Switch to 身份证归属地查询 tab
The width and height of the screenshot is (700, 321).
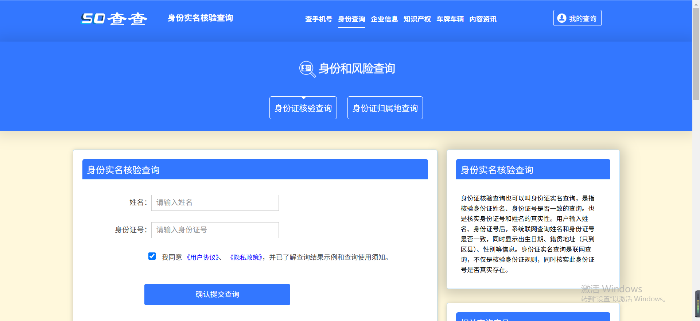pos(385,108)
